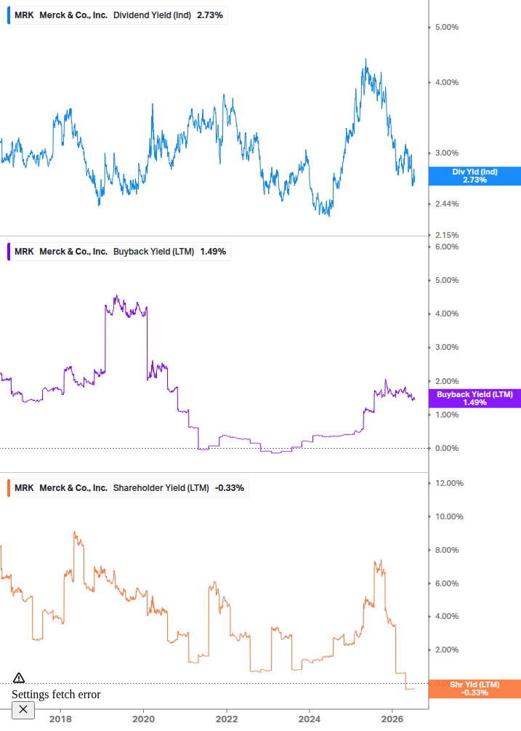The height and width of the screenshot is (731, 521).
Task: Select the MRK Shareholder Yield (LTM) legend
Action: [128, 488]
